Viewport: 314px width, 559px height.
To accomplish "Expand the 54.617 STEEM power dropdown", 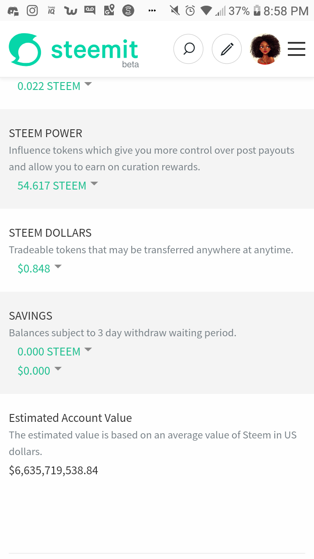I will pyautogui.click(x=58, y=186).
